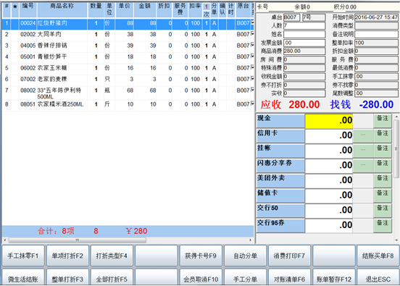This screenshot has width=400, height=286.
Task: Select 交行95券 payment method
Action: click(x=280, y=226)
